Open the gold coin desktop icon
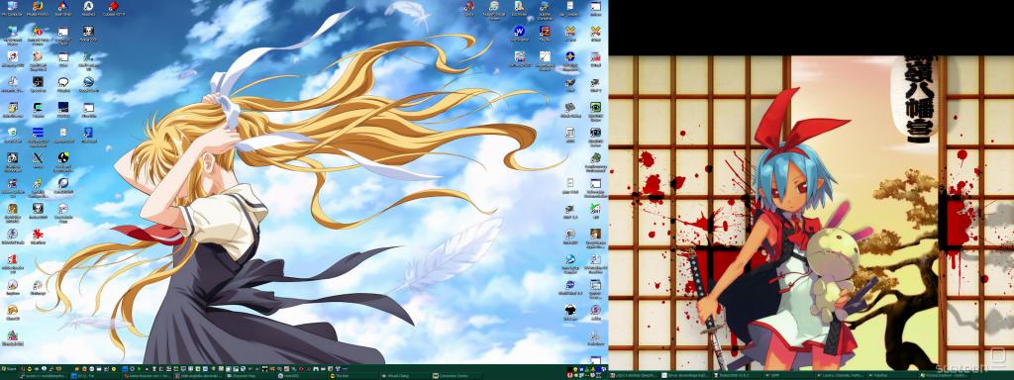 click(x=12, y=310)
